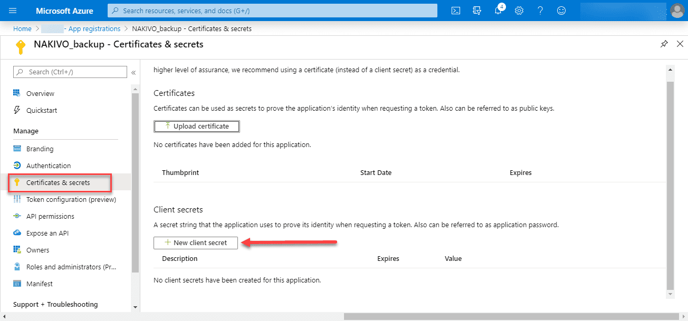The image size is (688, 321).
Task: Click in the global search resources box
Action: [272, 11]
